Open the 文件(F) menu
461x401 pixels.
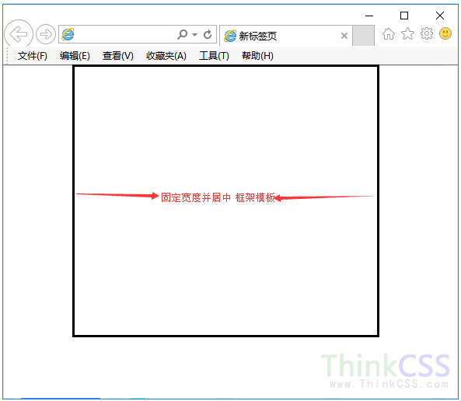pyautogui.click(x=33, y=55)
